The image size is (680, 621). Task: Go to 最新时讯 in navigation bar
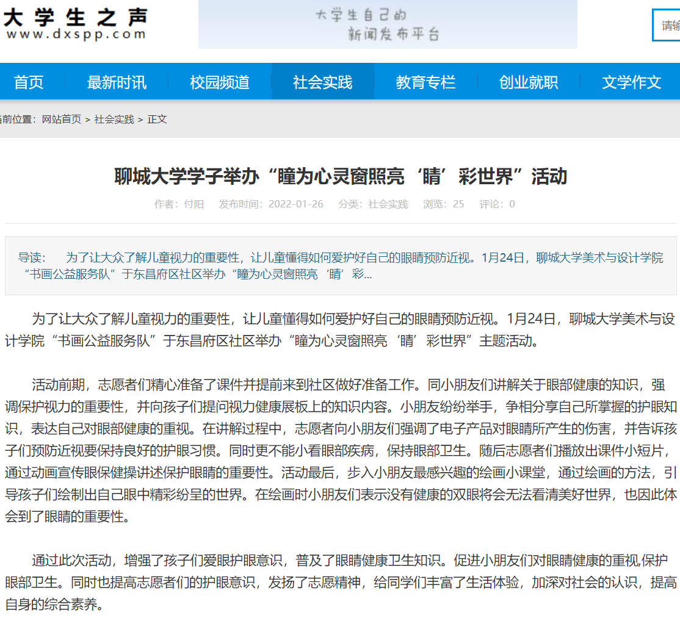click(117, 82)
